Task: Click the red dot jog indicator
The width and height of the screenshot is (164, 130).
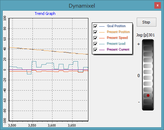Action: 148,95
